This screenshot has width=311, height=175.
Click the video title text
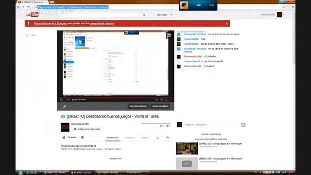click(x=113, y=117)
